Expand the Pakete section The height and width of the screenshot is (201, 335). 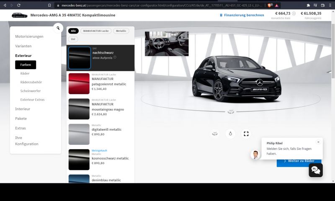[x=21, y=119]
